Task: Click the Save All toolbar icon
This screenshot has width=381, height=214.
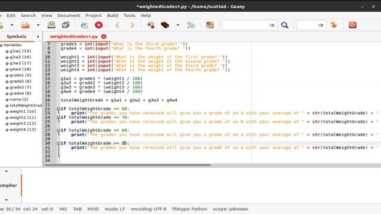Action: click(65, 25)
